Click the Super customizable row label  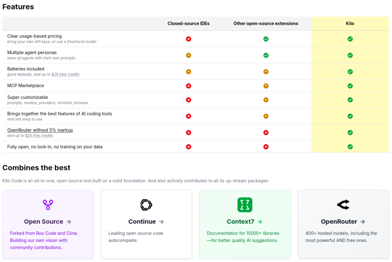pos(28,97)
